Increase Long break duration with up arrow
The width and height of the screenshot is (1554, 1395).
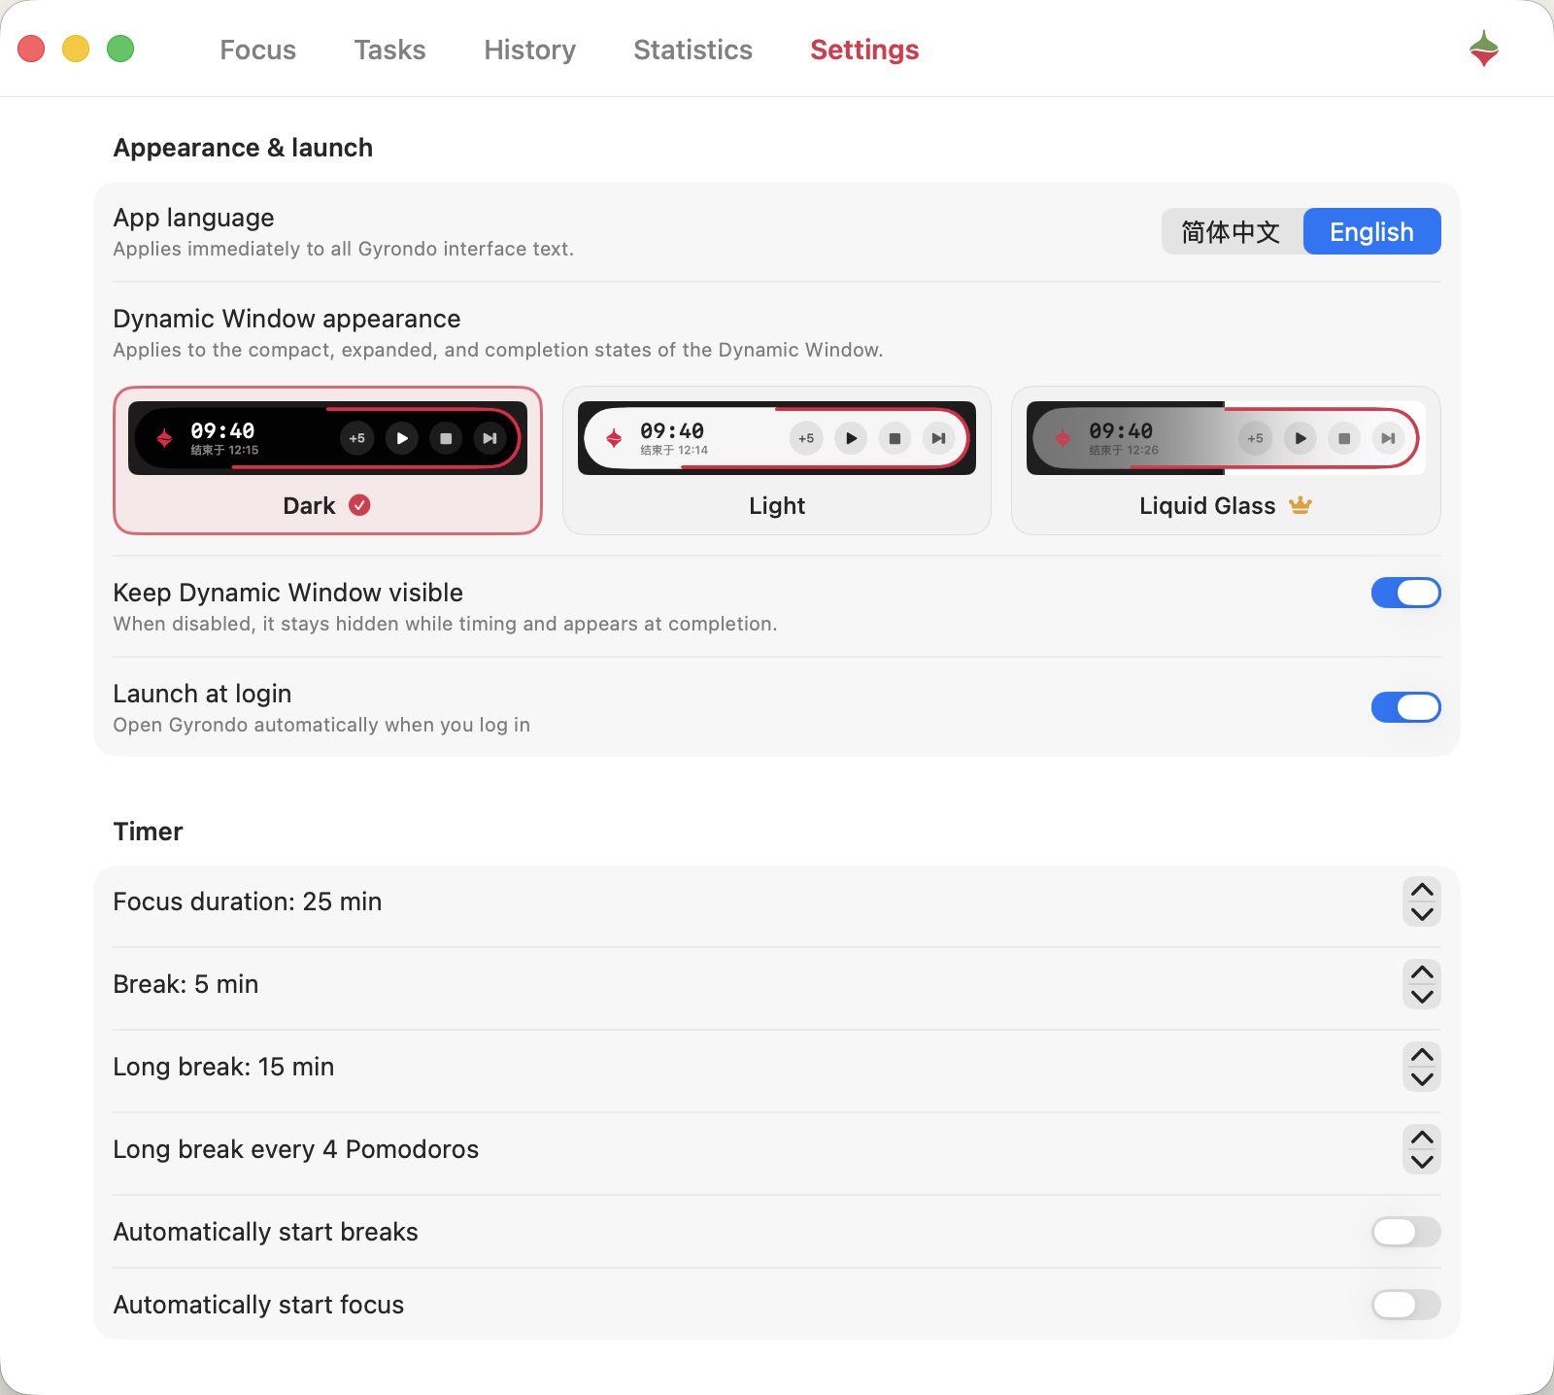[1422, 1055]
